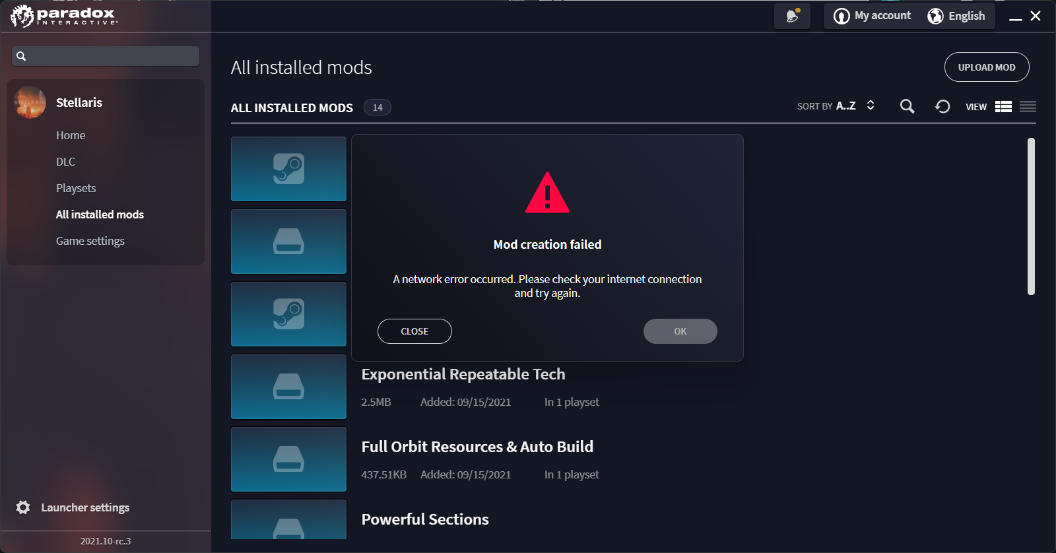1056x553 pixels.
Task: Click the 437.51KB size text
Action: tap(383, 474)
